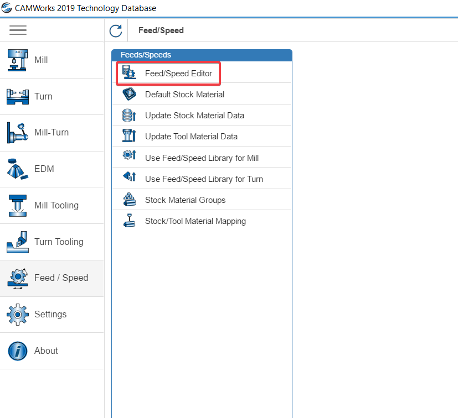Click the Feed/Speed page title
Image resolution: width=458 pixels, height=418 pixels.
click(x=161, y=30)
